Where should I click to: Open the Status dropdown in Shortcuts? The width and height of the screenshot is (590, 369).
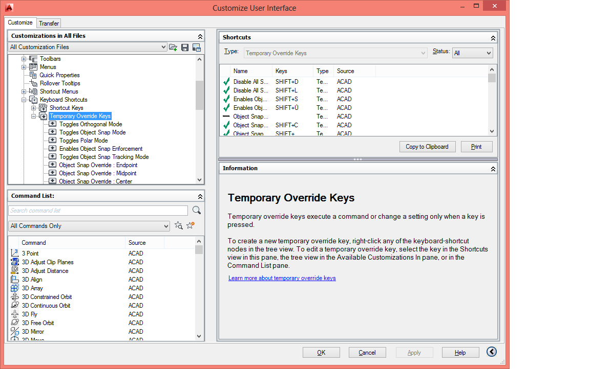click(x=488, y=53)
